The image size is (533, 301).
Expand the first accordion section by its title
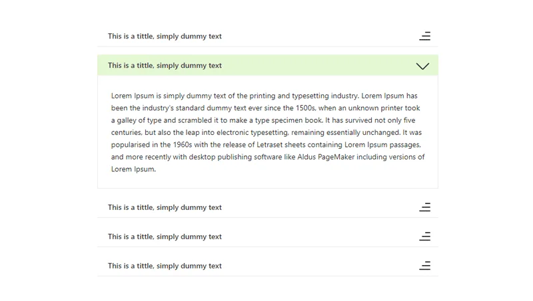point(165,37)
